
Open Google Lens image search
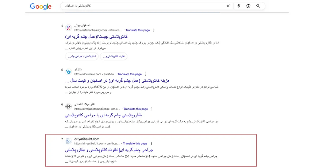(248, 6)
